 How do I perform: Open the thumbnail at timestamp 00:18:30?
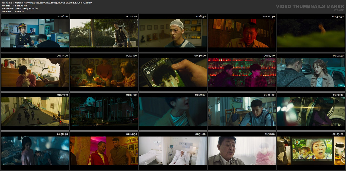coord(173,33)
